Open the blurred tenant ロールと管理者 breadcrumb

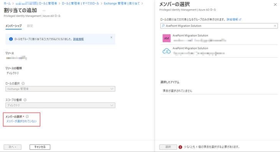click(x=36, y=3)
